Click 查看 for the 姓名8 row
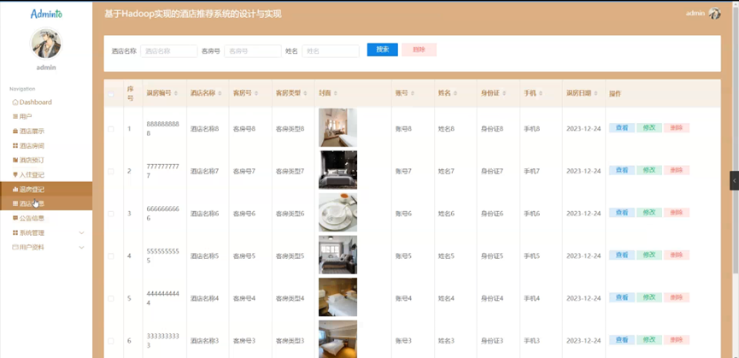Viewport: 739px width, 358px height. point(622,127)
